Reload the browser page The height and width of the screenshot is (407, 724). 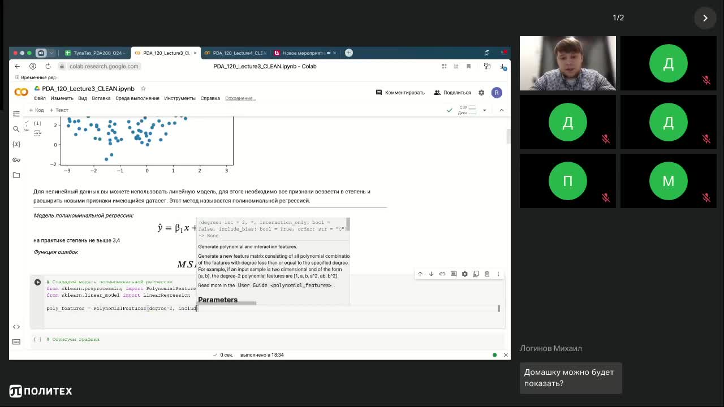point(48,66)
